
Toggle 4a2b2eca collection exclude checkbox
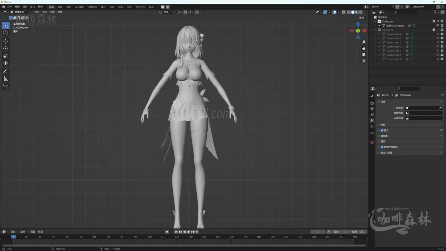[x=434, y=30]
